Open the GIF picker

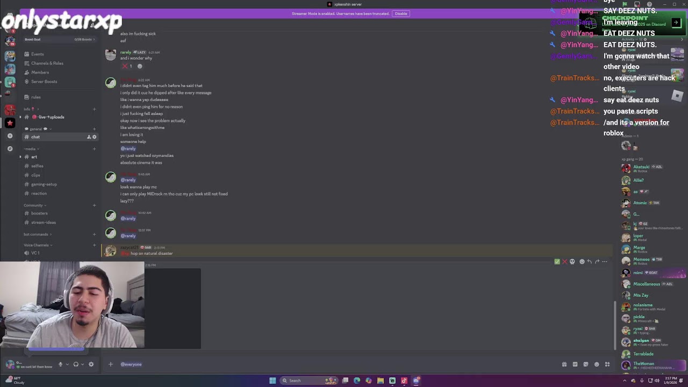575,364
